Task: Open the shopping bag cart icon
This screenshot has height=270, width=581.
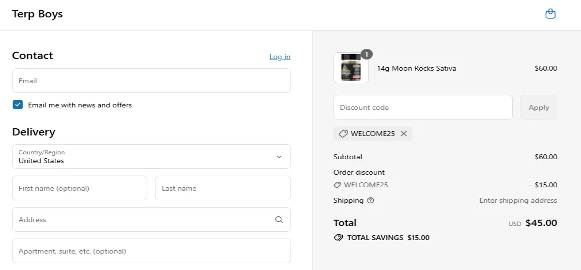Action: [550, 14]
